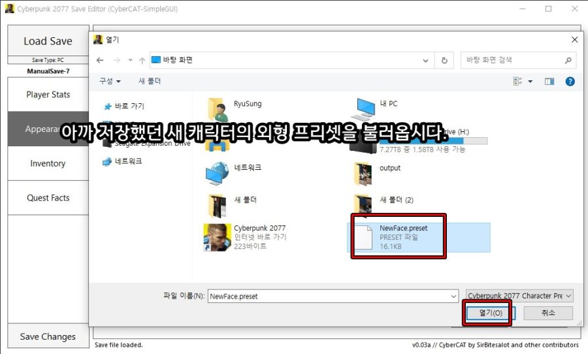Close the 열기 dialog with X
The image size is (588, 354).
[574, 39]
